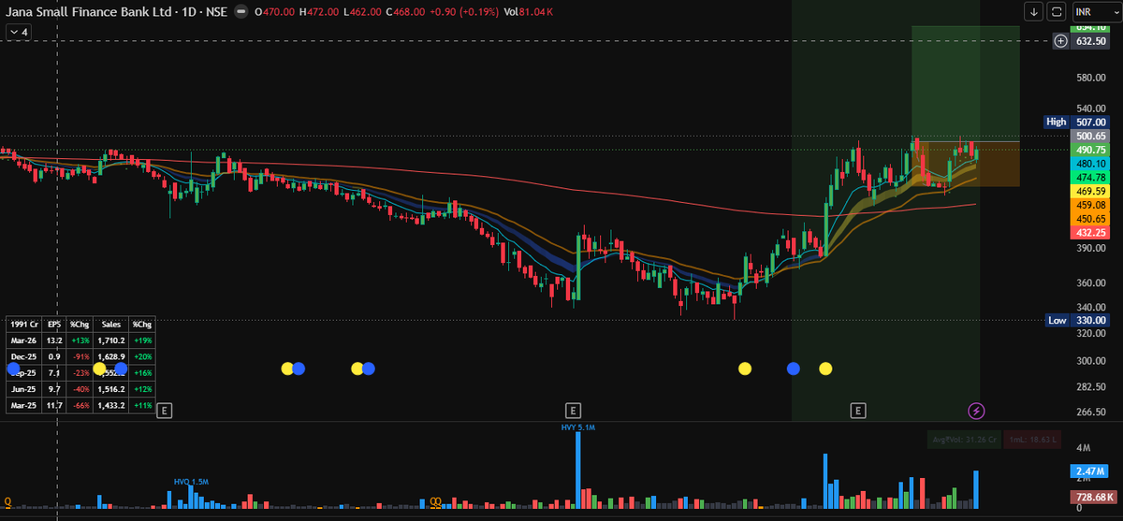The width and height of the screenshot is (1123, 521).
Task: Click the plus icon beside the 632.50 label
Action: pos(1060,40)
